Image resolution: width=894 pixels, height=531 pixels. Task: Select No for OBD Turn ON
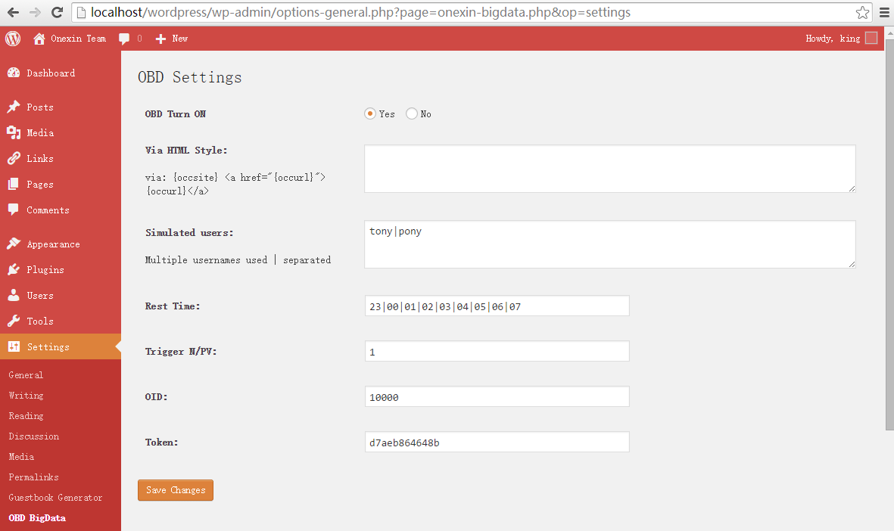(x=412, y=113)
